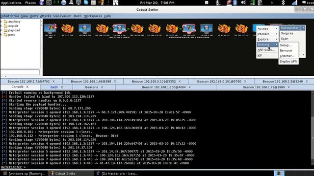The image size is (314, 176).
Task: Expand the Access submenu
Action: (267, 29)
